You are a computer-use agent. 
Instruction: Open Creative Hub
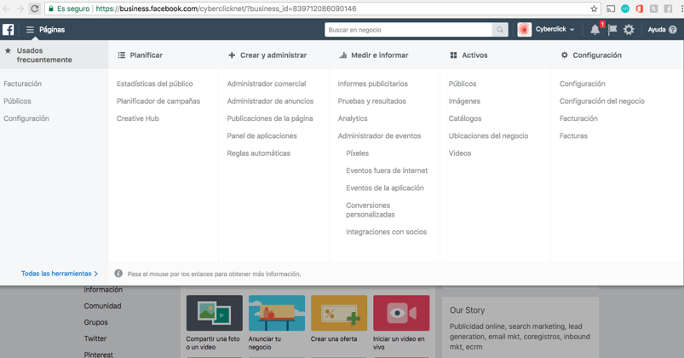(x=138, y=118)
